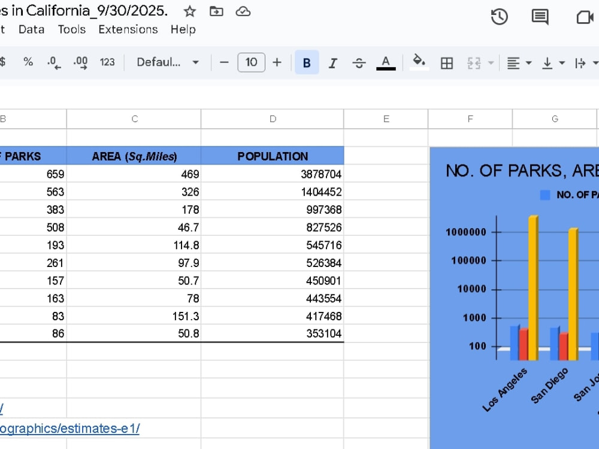This screenshot has width=599, height=449.
Task: Click the font size field showing 10
Action: click(251, 62)
